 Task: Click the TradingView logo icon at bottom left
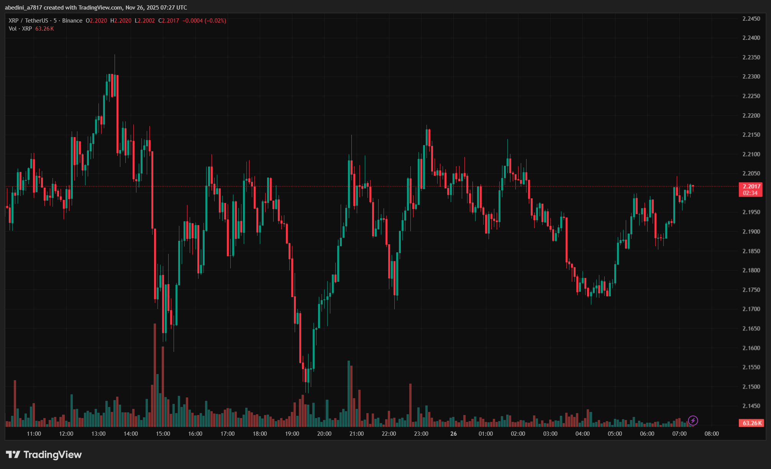click(13, 454)
